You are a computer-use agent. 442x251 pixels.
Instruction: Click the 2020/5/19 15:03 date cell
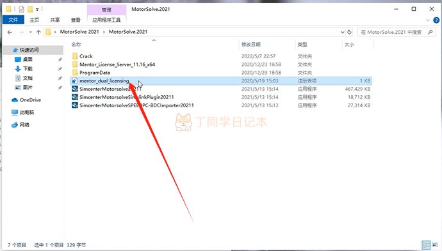260,80
